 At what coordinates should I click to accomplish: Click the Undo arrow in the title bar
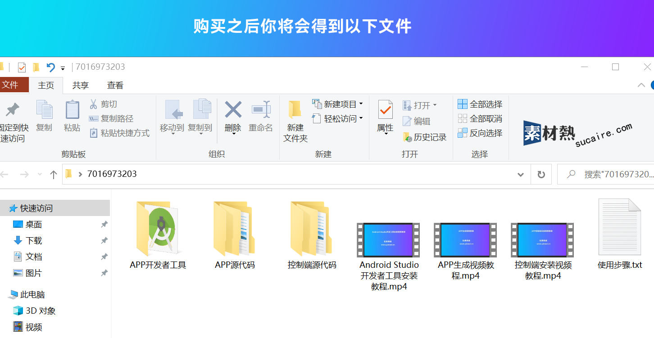coord(51,68)
